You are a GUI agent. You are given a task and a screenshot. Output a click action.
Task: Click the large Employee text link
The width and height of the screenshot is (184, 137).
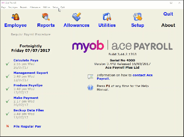click(15, 25)
